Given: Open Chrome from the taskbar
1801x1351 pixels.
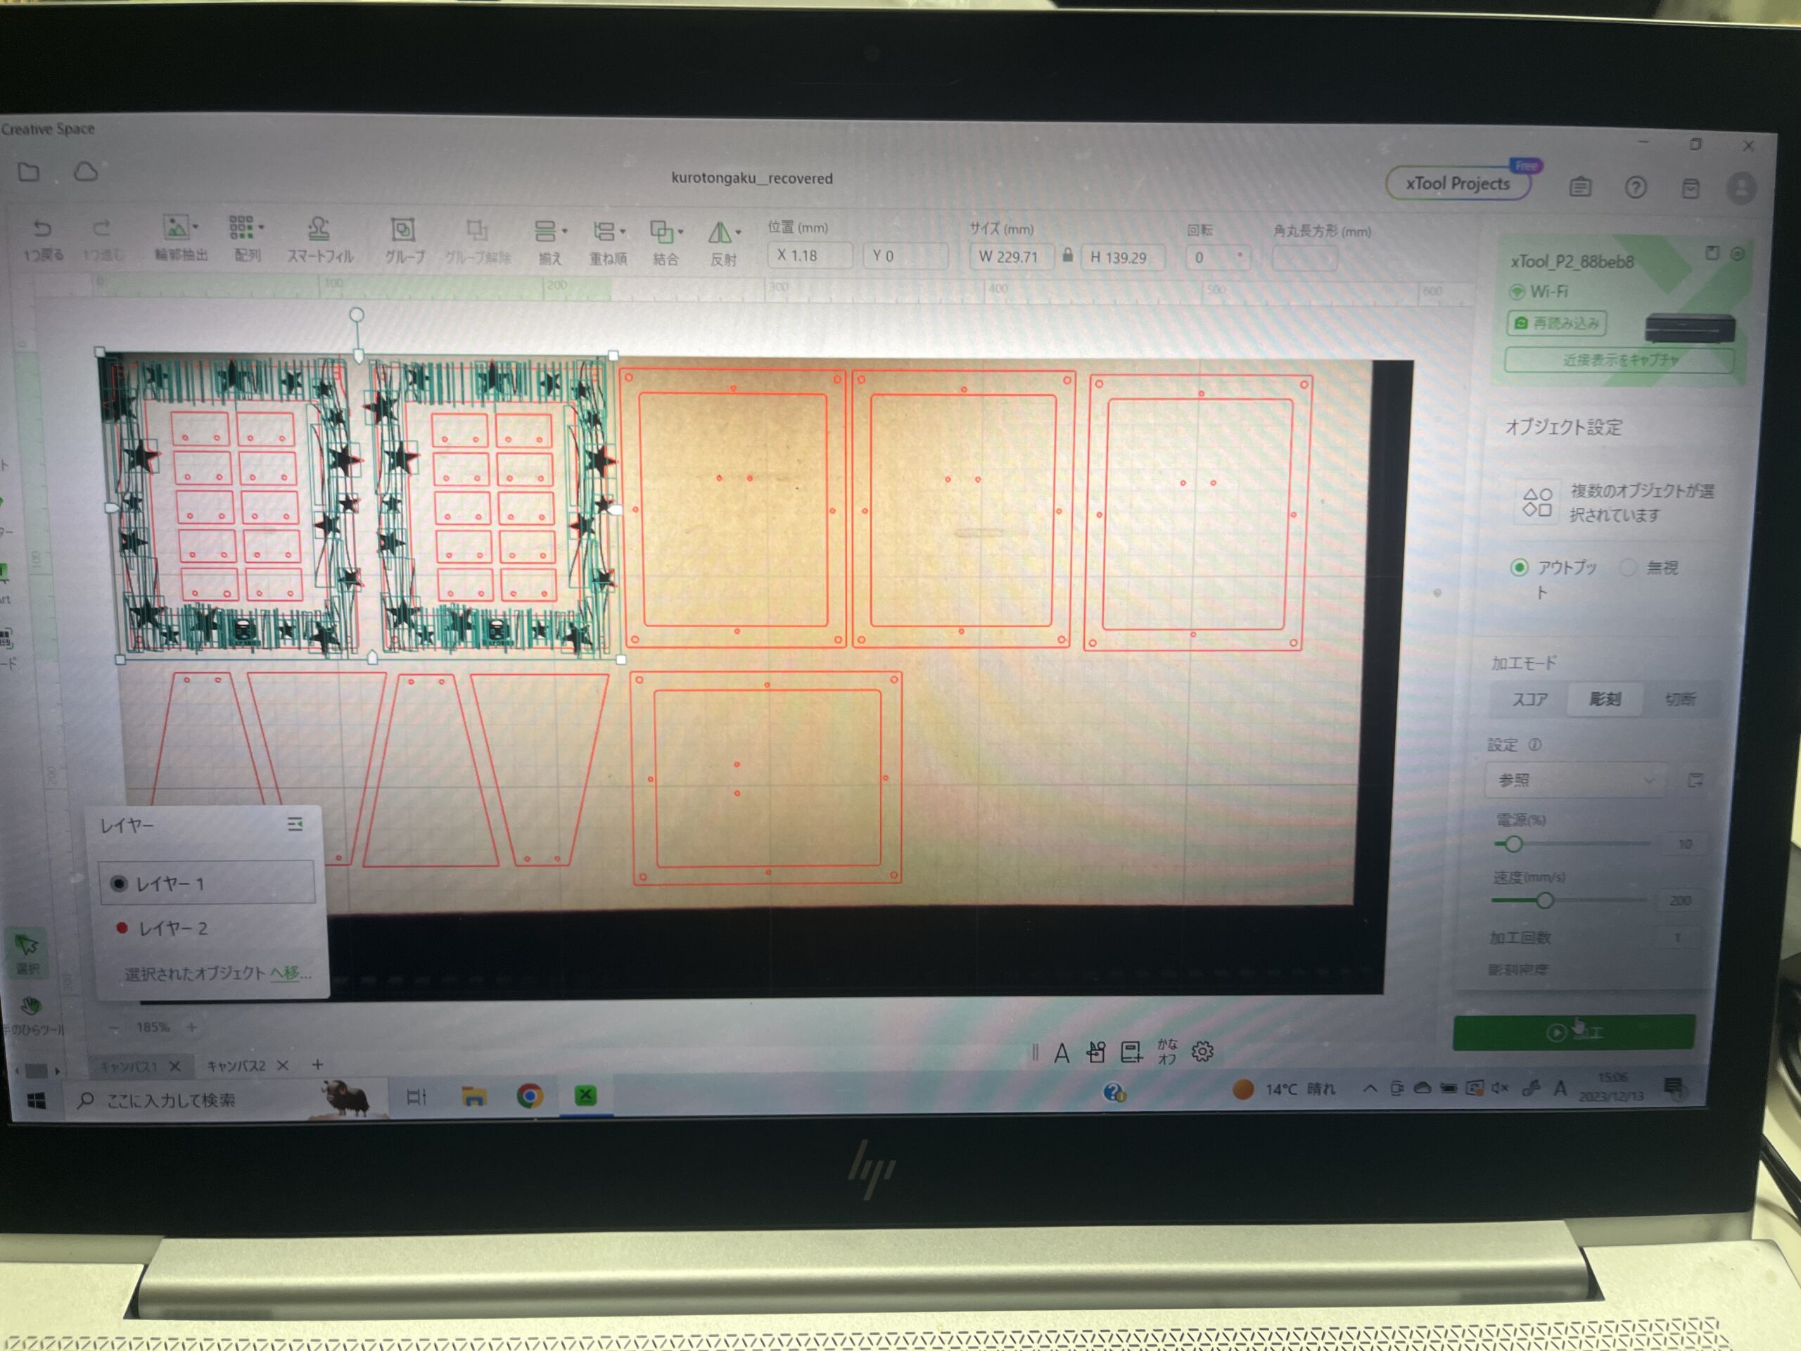Looking at the screenshot, I should (529, 1096).
